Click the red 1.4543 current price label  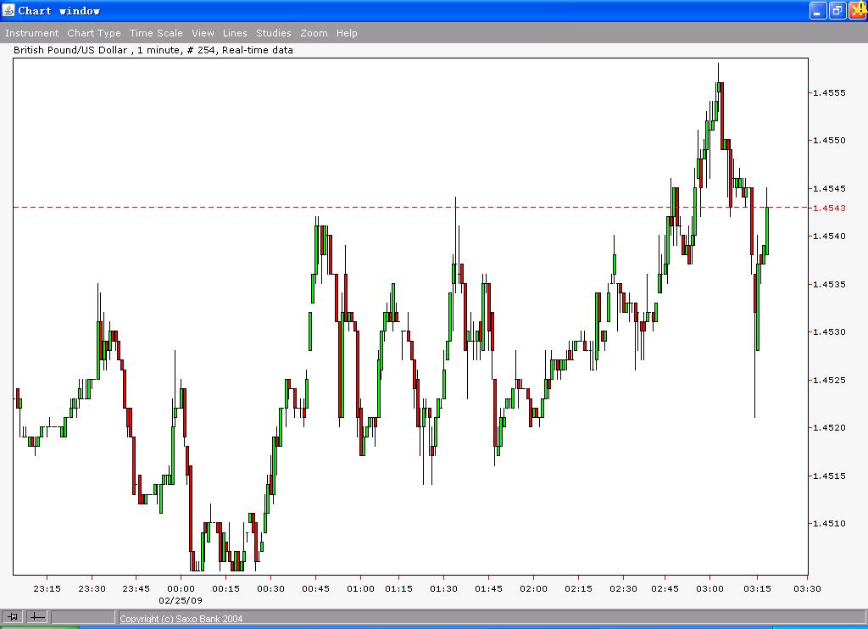click(x=829, y=209)
